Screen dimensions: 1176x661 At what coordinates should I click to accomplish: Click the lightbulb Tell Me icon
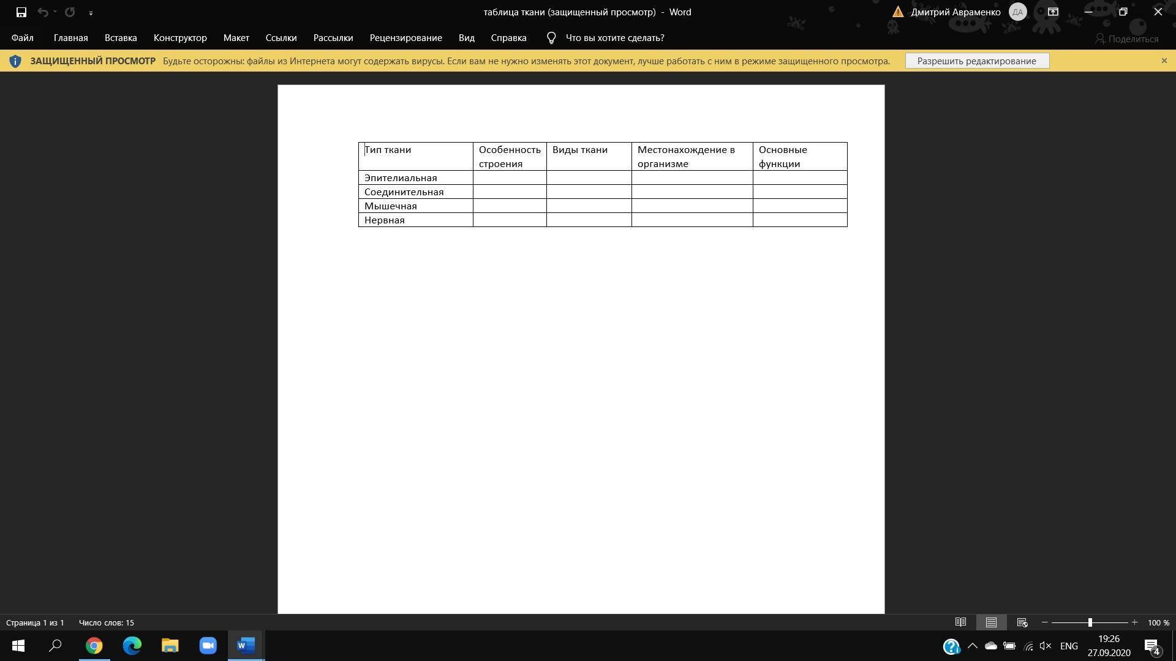(551, 38)
